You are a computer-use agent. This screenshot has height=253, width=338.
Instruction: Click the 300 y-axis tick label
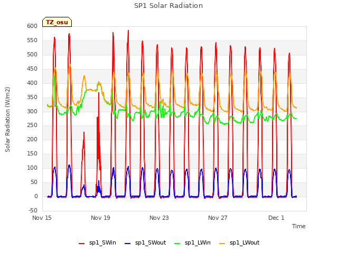pyautogui.click(x=32, y=111)
